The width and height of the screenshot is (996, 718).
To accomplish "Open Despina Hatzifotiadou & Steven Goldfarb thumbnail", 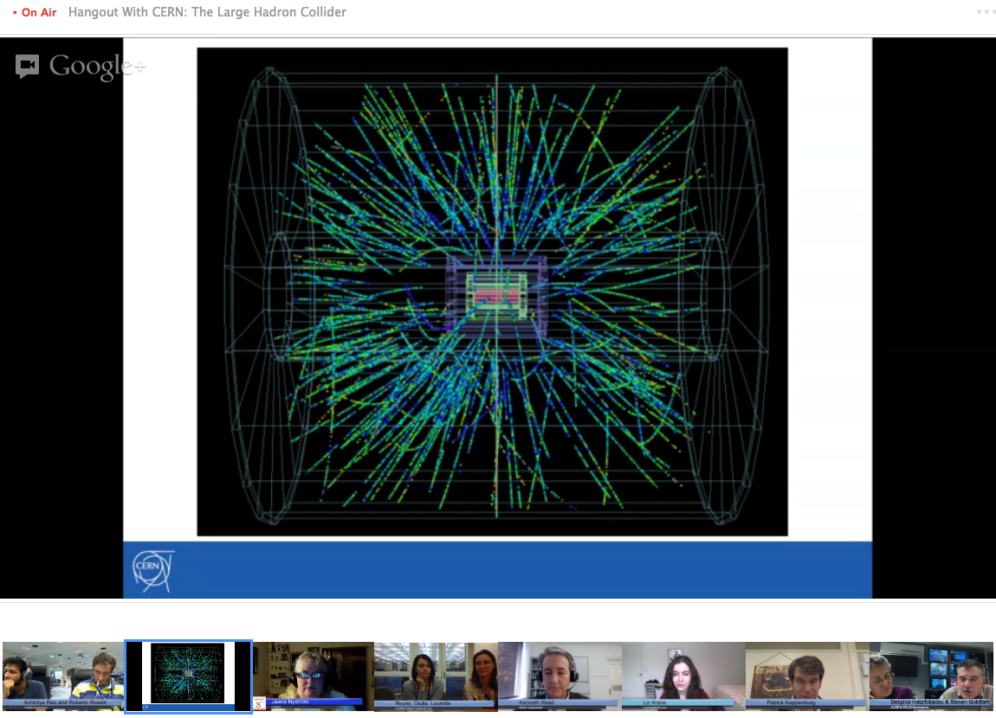I will [x=931, y=676].
